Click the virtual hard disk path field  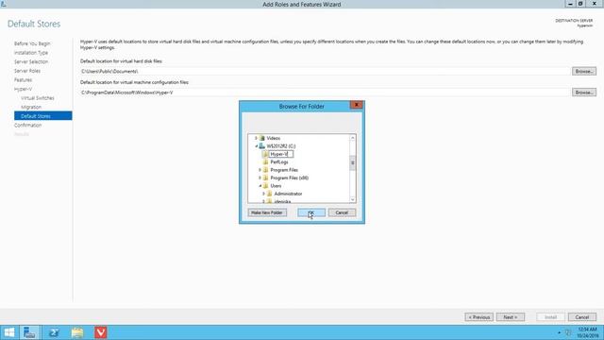(325, 72)
